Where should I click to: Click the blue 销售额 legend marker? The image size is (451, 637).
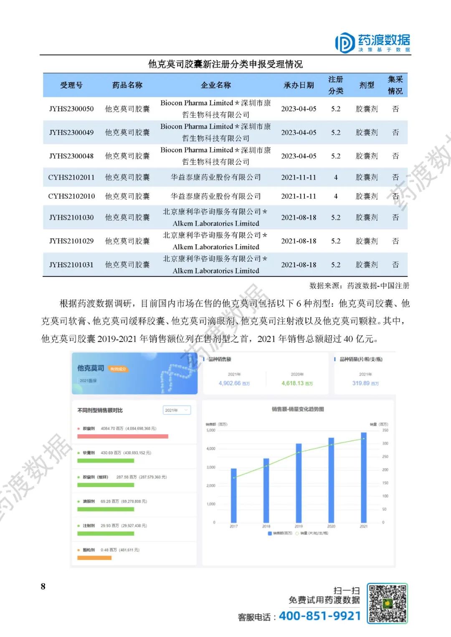270,533
